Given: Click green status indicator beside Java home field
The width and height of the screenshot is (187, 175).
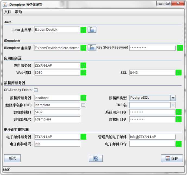Looking at the screenshot, I should [x=83, y=30].
